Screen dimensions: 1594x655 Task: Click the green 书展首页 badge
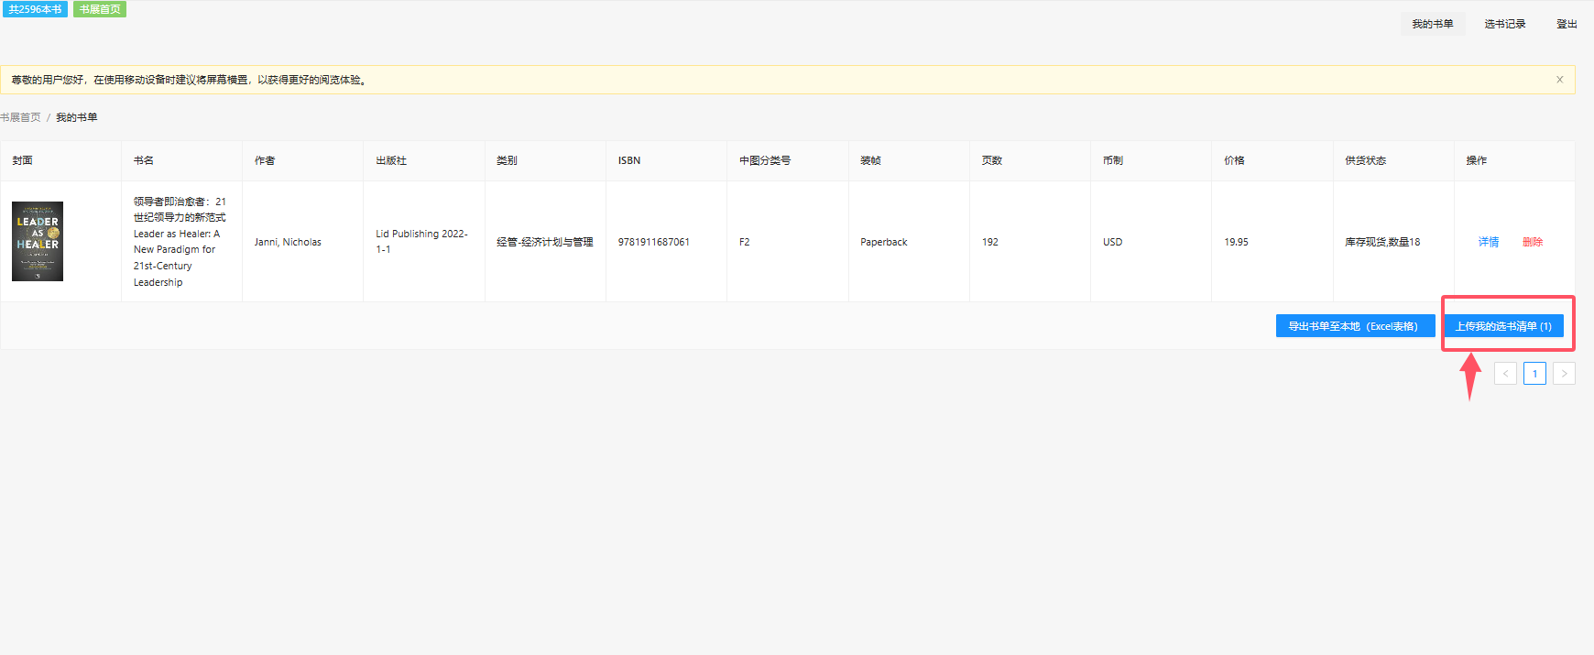click(x=100, y=9)
